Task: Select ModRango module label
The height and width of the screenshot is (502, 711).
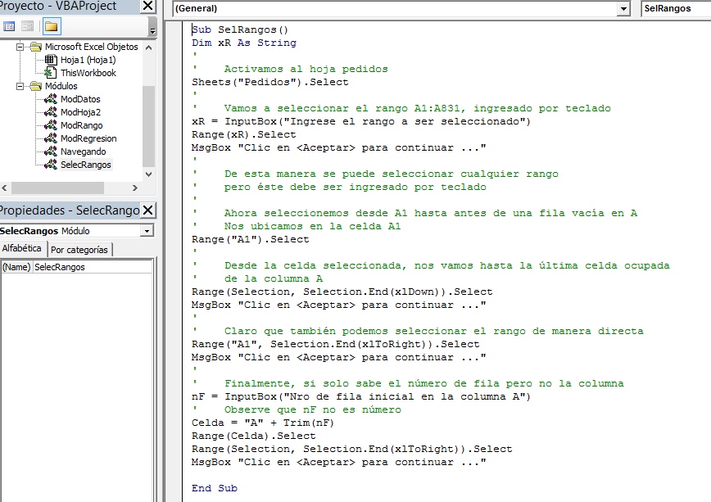Action: pos(81,125)
